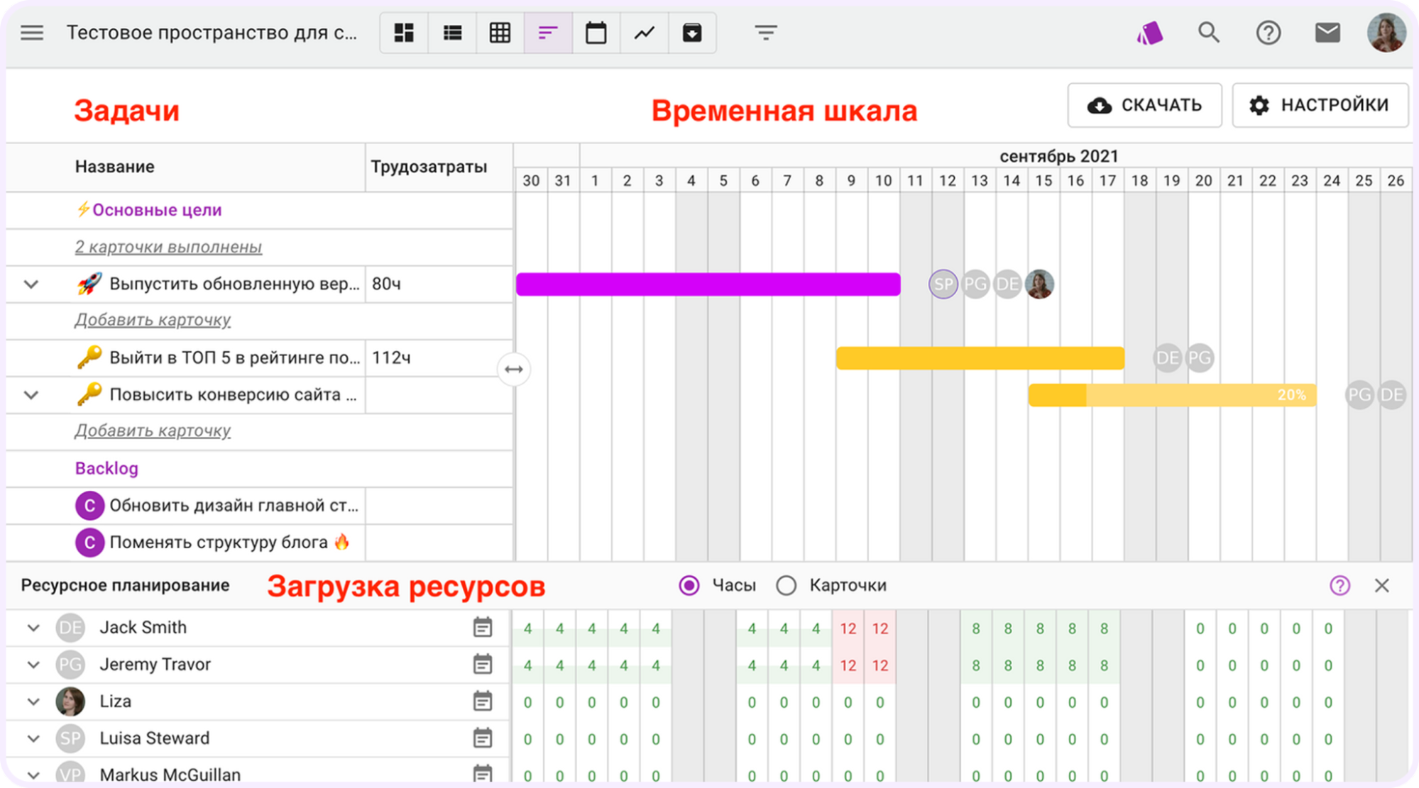
Task: Switch to the board view
Action: point(403,32)
